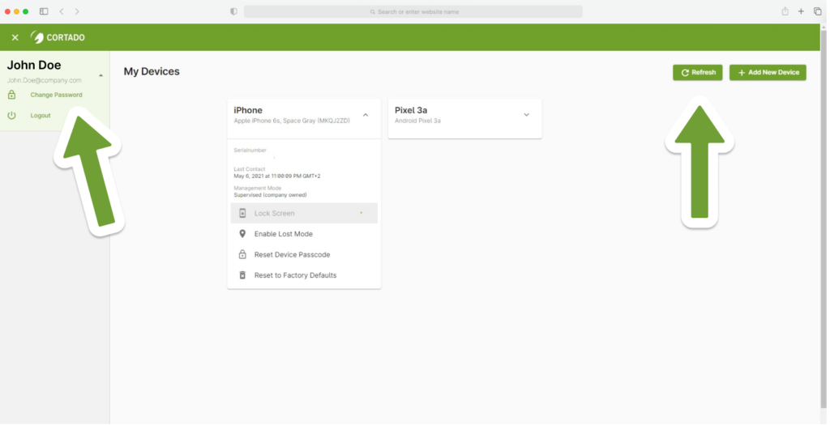Viewport: 830px width, 425px height.
Task: Click the Android Pixel 3a subtitle
Action: 417,121
